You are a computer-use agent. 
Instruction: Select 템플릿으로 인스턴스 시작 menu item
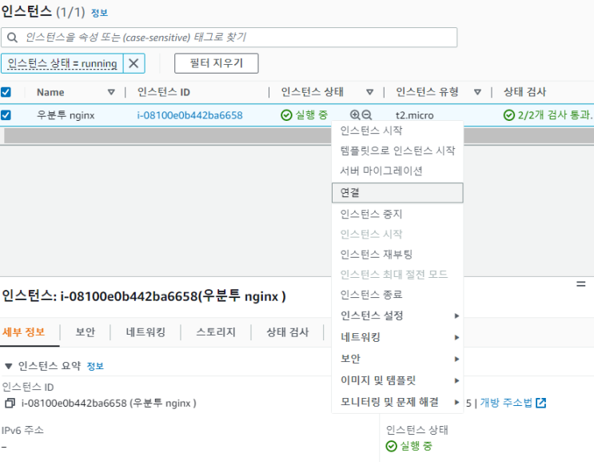[397, 151]
